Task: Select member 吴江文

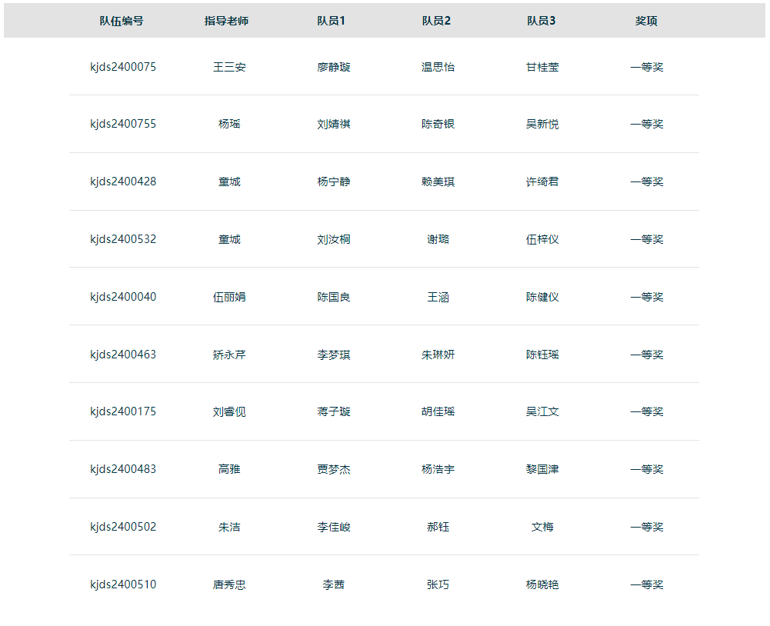Action: pyautogui.click(x=540, y=411)
